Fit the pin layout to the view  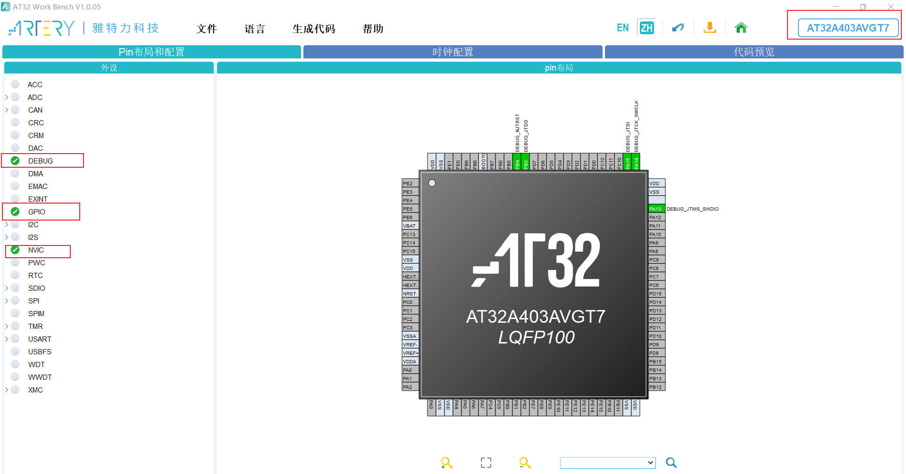pyautogui.click(x=485, y=463)
